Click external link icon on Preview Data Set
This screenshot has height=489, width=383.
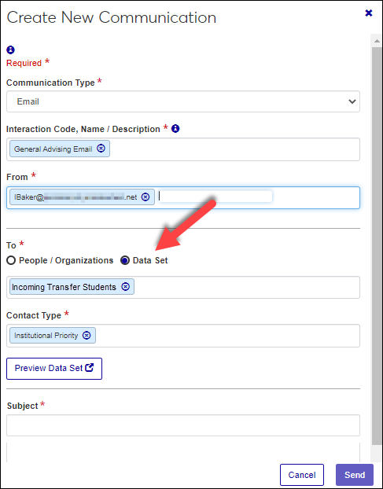90,368
